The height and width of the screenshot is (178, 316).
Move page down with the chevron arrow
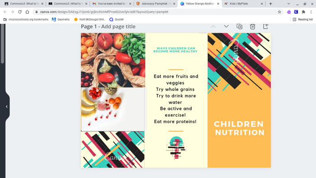226,26
